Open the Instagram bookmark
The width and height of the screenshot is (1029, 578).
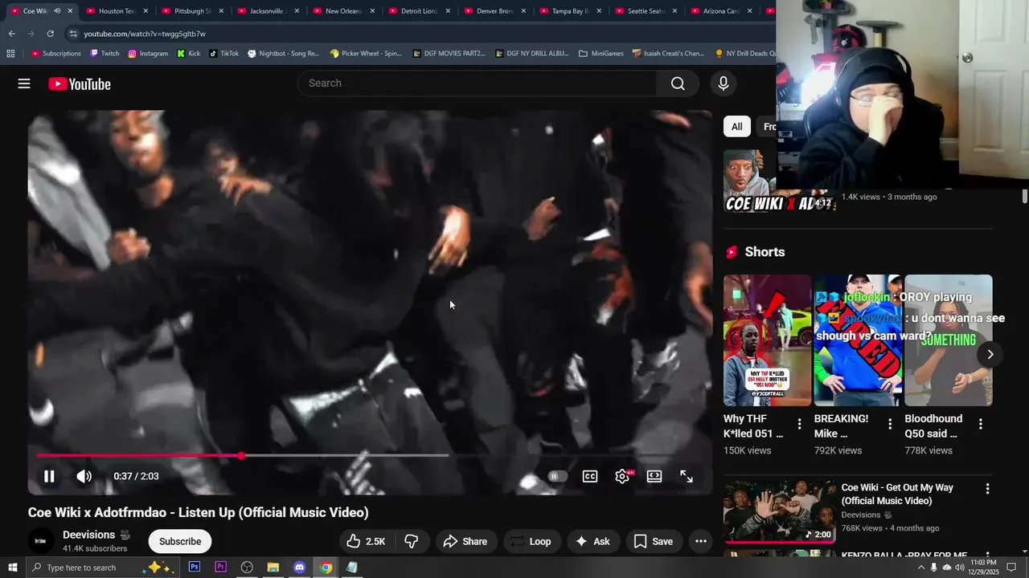(148, 54)
